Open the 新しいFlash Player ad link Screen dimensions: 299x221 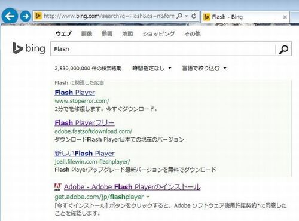point(84,154)
